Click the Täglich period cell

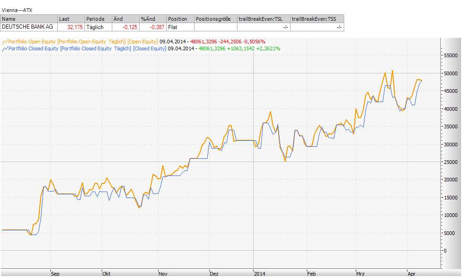[x=95, y=27]
